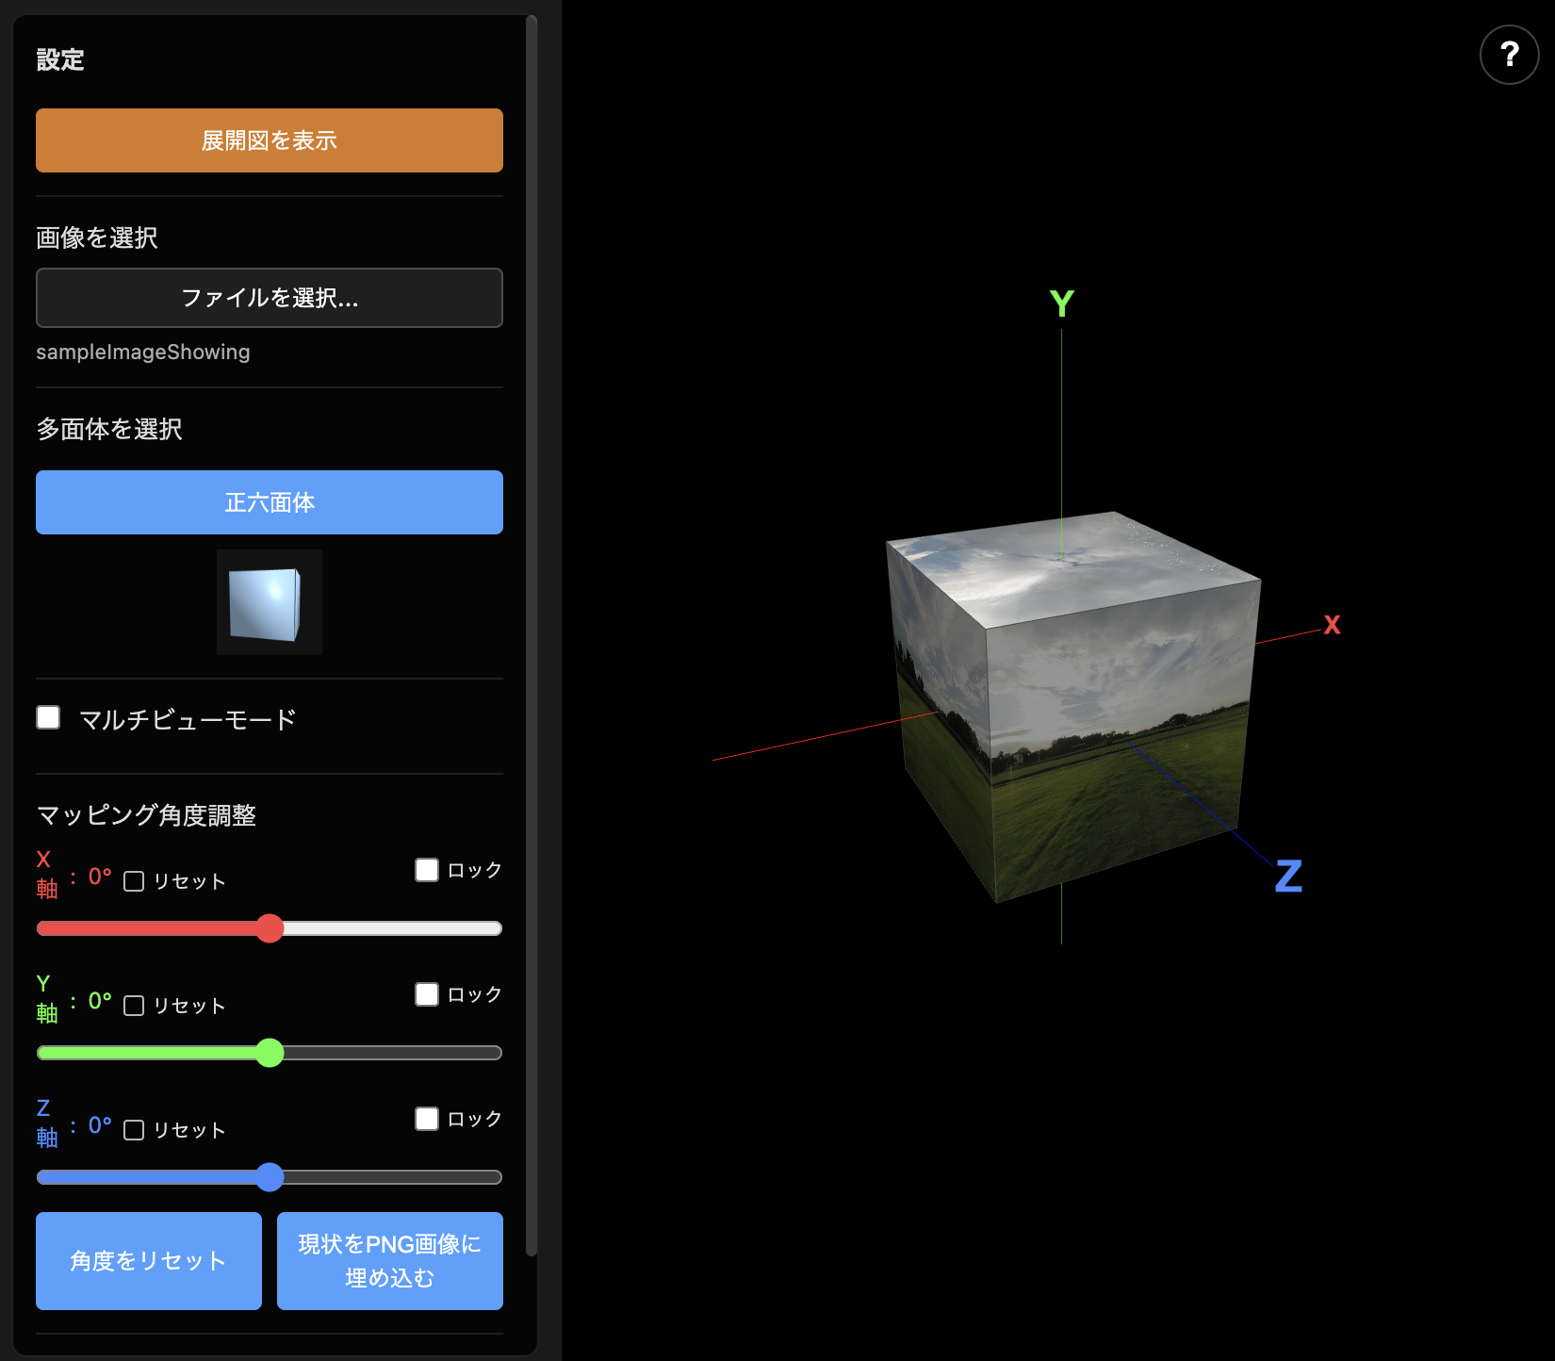The height and width of the screenshot is (1361, 1555).
Task: Check the Y axis リセット checkbox
Action: pyautogui.click(x=134, y=1006)
